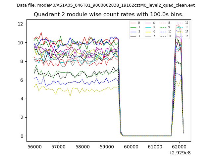Click the x-axis tick label 59000
Viewport: 212px width, 159px height.
107,146
